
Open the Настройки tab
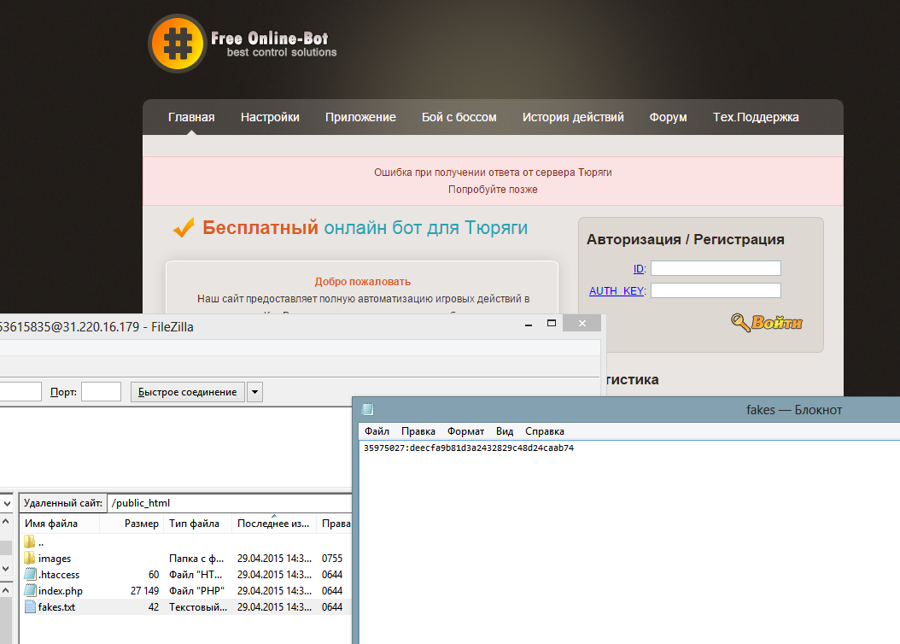coord(270,117)
